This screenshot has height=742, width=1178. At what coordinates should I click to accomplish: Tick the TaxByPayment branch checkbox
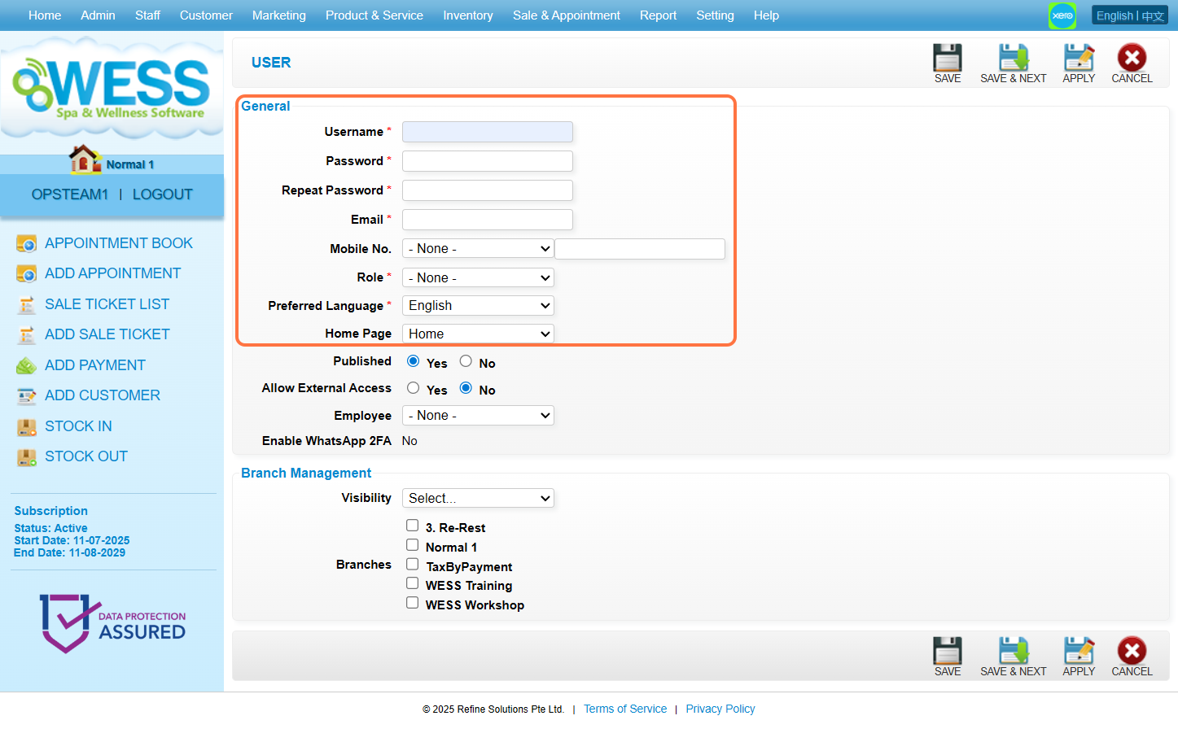click(413, 565)
